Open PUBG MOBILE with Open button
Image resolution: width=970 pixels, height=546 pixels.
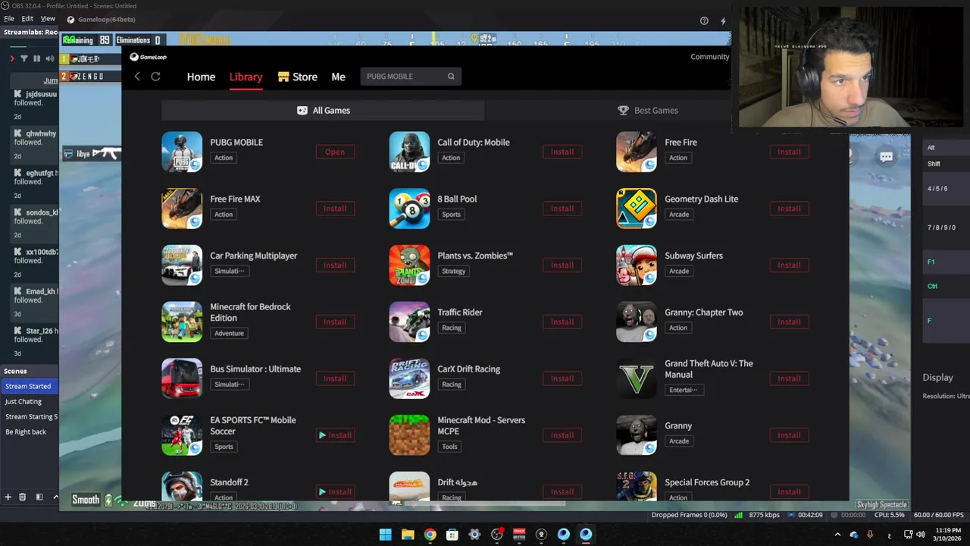pyautogui.click(x=335, y=152)
